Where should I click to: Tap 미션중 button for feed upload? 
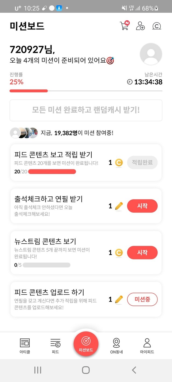[x=142, y=299]
